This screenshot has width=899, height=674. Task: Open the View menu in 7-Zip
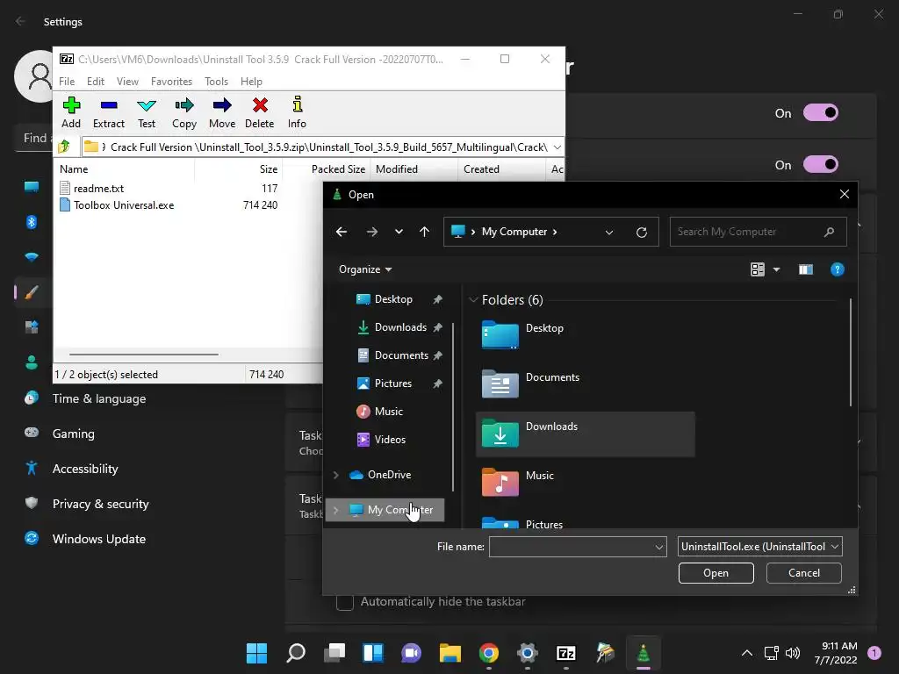click(x=127, y=82)
